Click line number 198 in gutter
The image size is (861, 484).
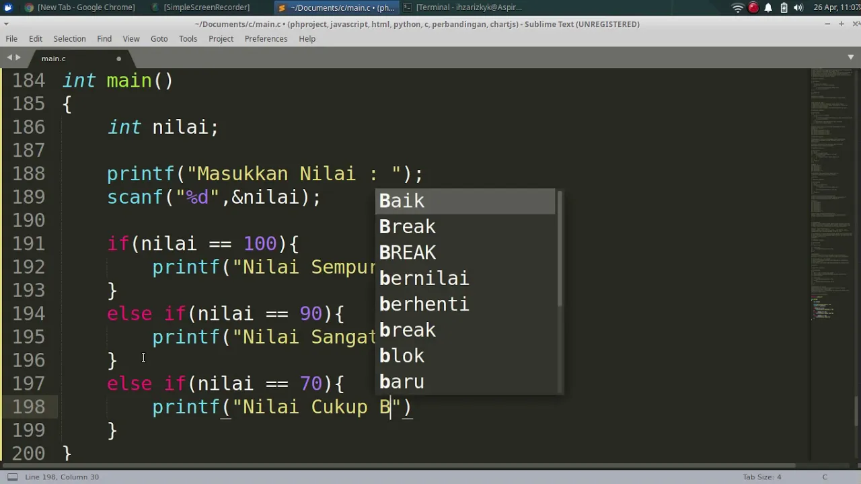[x=29, y=407]
